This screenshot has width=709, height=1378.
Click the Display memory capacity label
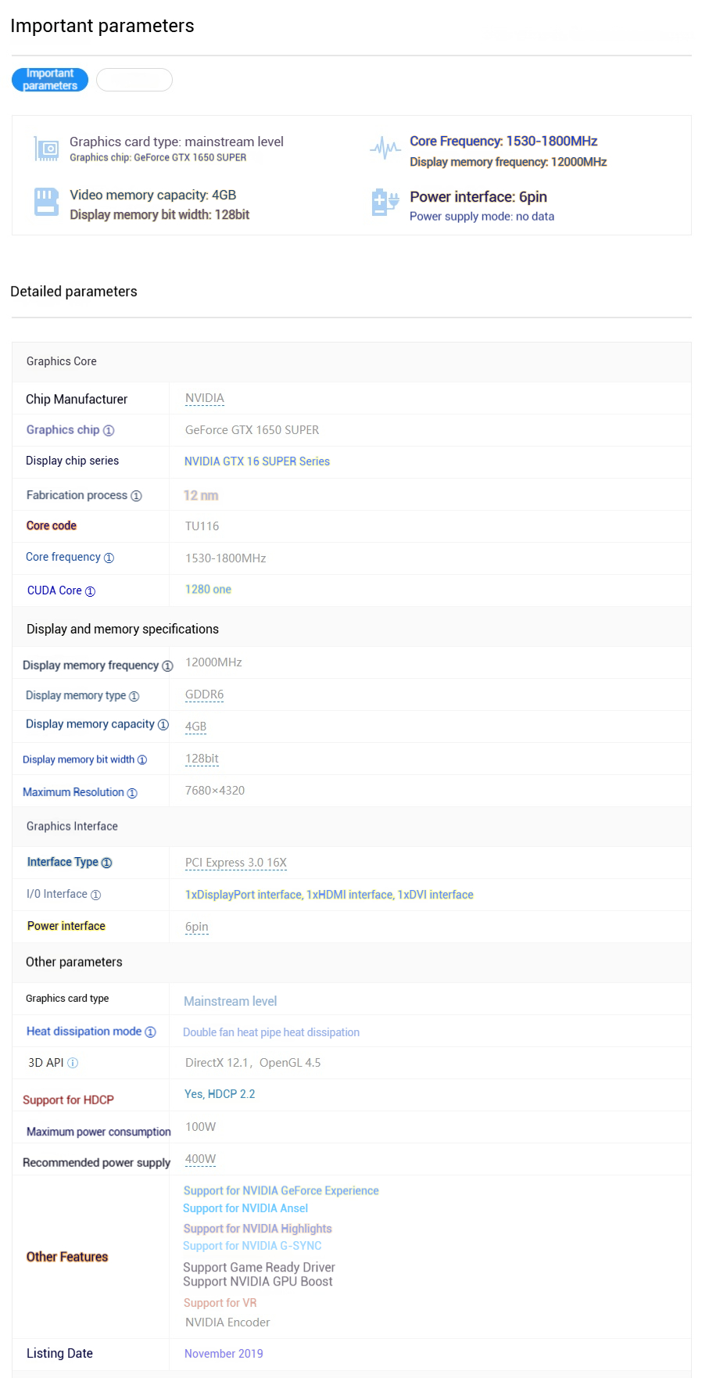click(x=91, y=724)
